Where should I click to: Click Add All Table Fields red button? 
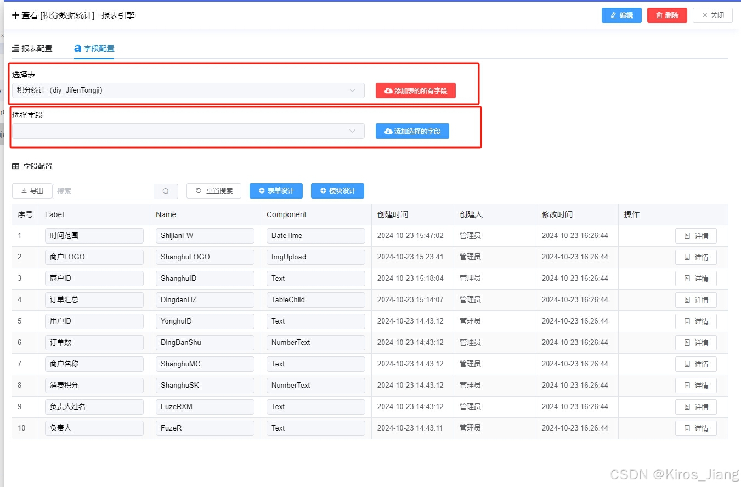pos(415,90)
